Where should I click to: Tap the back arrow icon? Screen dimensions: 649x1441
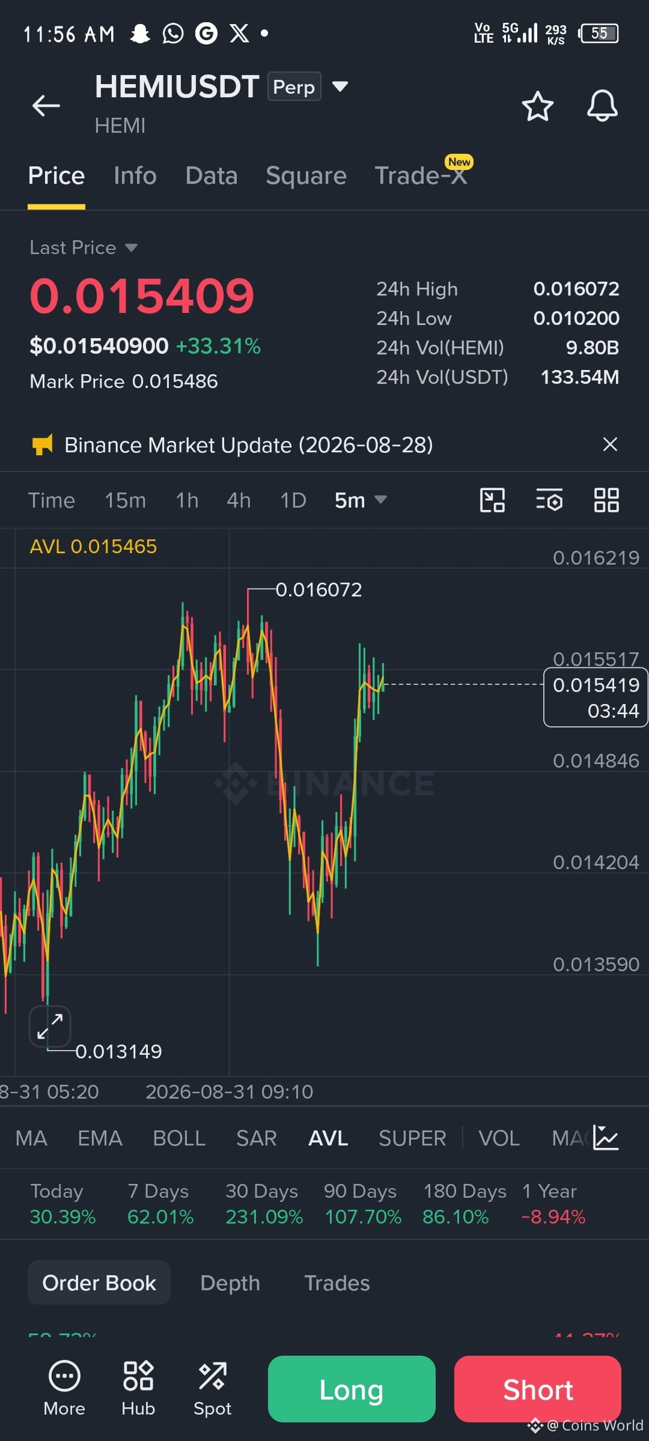click(46, 106)
